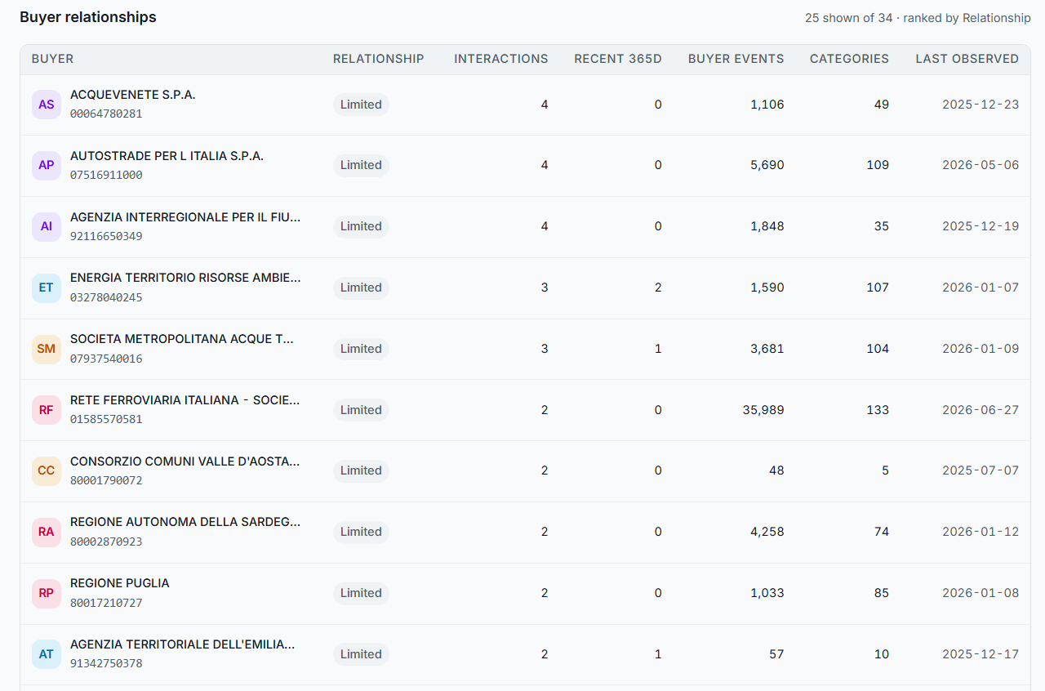Image resolution: width=1045 pixels, height=691 pixels.
Task: Open buyer REGIONE PUGLIA
Action: [x=120, y=583]
